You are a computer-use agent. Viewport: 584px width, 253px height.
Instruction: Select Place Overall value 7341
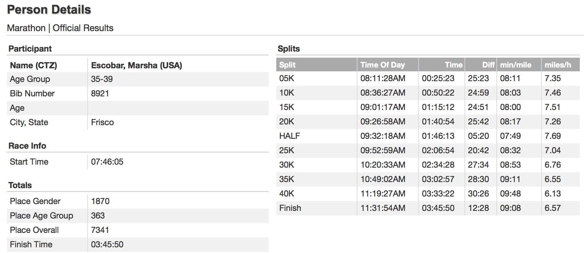point(100,230)
